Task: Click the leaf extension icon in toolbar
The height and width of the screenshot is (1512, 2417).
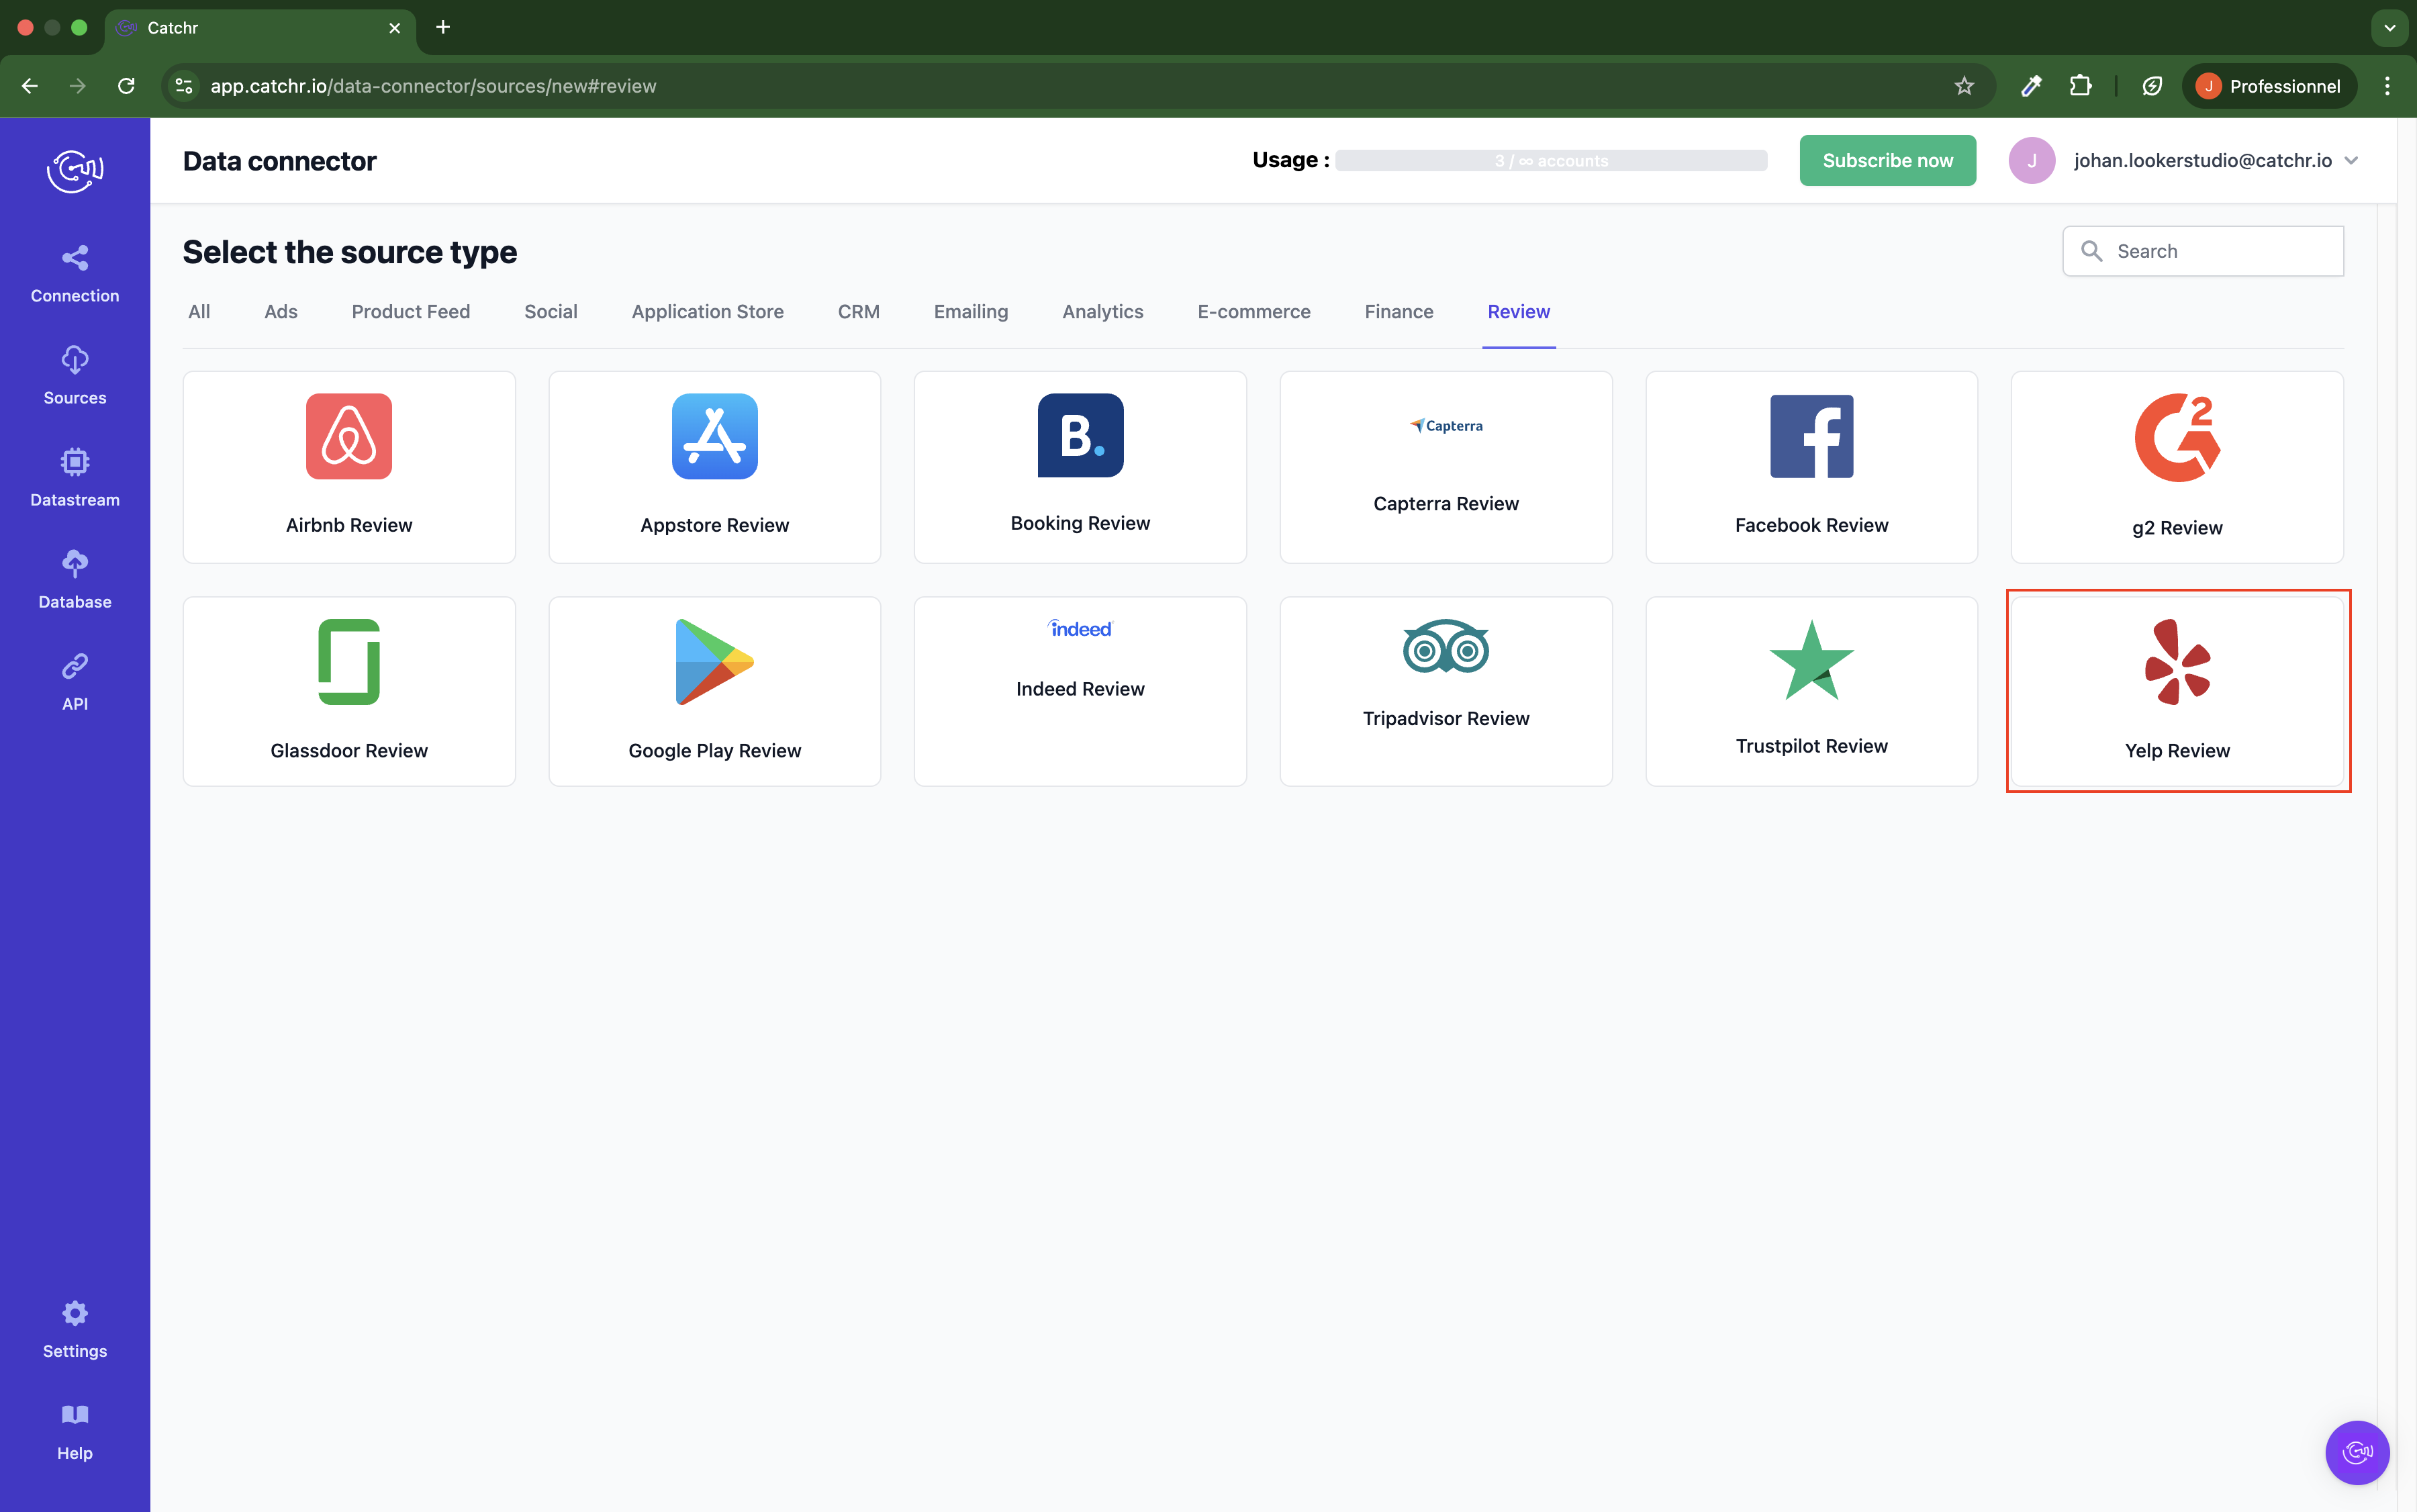Action: pyautogui.click(x=2152, y=86)
